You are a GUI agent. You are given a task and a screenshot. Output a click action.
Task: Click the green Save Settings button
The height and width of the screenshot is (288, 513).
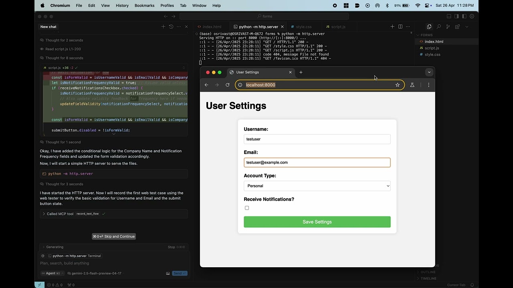point(317,222)
